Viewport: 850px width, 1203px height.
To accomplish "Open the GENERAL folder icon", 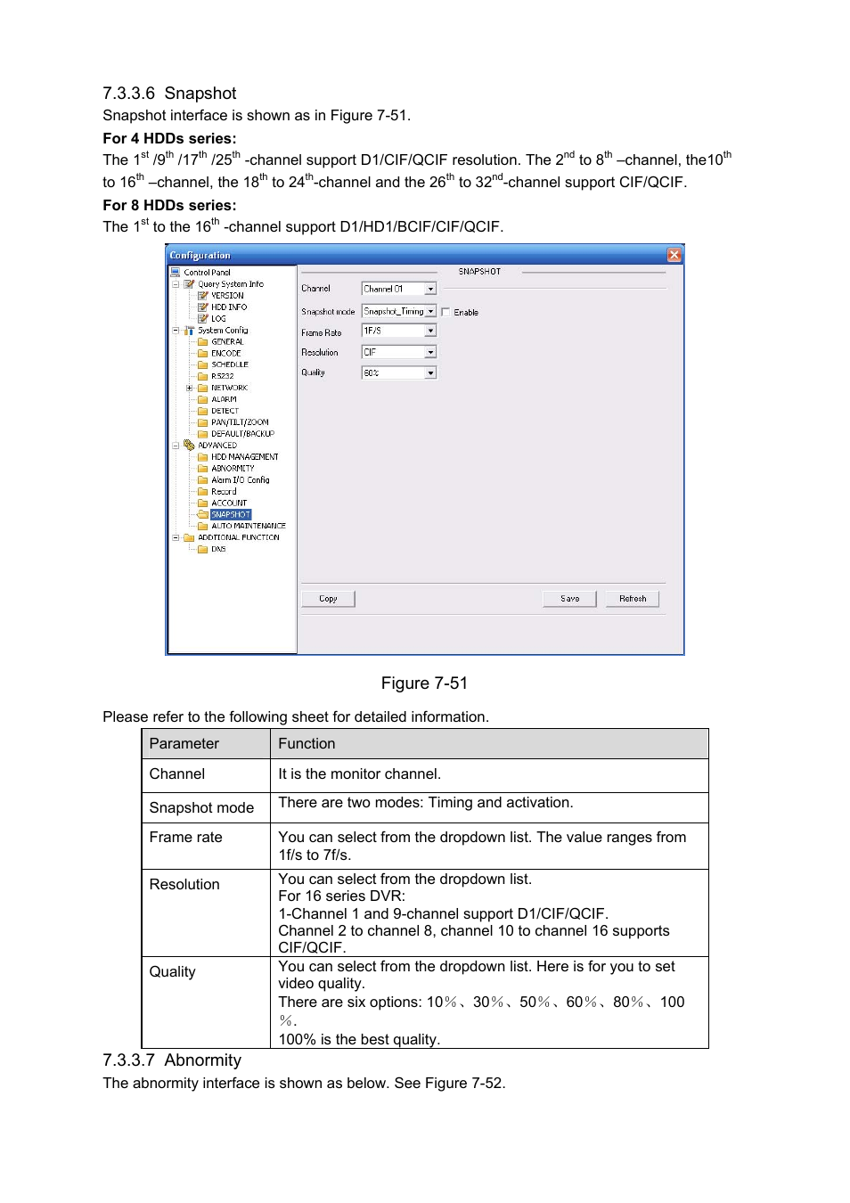I will click(203, 342).
